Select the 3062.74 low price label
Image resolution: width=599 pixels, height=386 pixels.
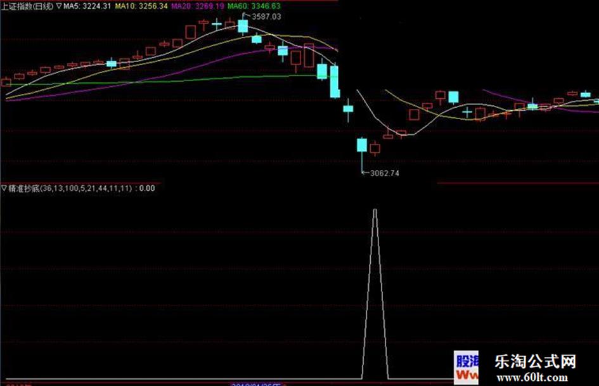pos(385,173)
